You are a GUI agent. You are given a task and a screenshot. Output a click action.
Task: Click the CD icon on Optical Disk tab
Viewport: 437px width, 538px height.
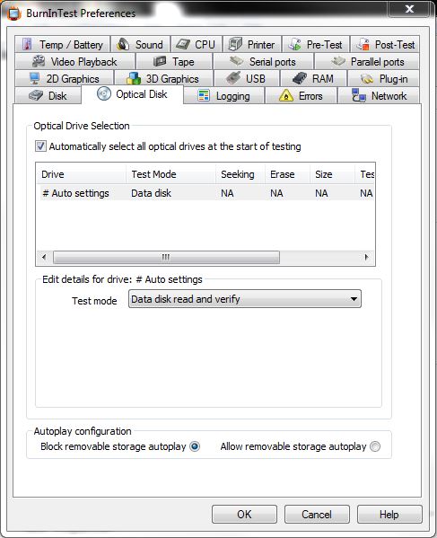coord(104,93)
